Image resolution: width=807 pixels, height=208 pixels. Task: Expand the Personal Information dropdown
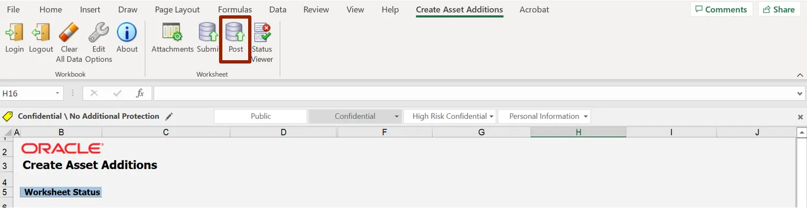coord(586,117)
